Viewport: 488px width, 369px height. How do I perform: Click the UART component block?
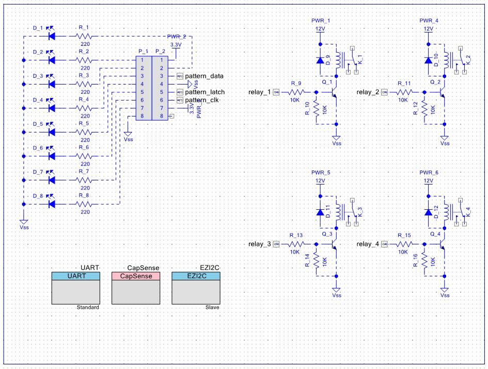point(75,288)
